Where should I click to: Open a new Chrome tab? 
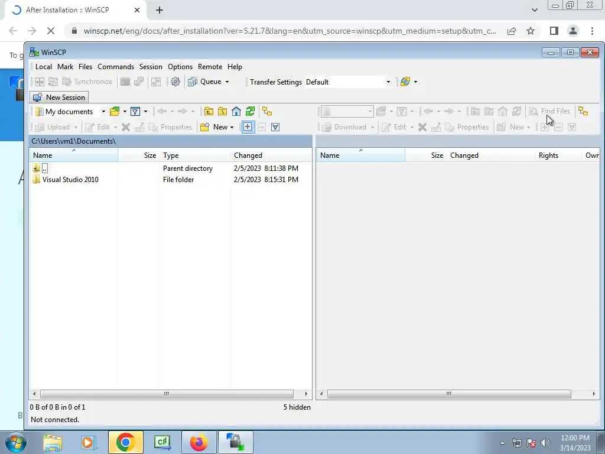click(x=160, y=10)
